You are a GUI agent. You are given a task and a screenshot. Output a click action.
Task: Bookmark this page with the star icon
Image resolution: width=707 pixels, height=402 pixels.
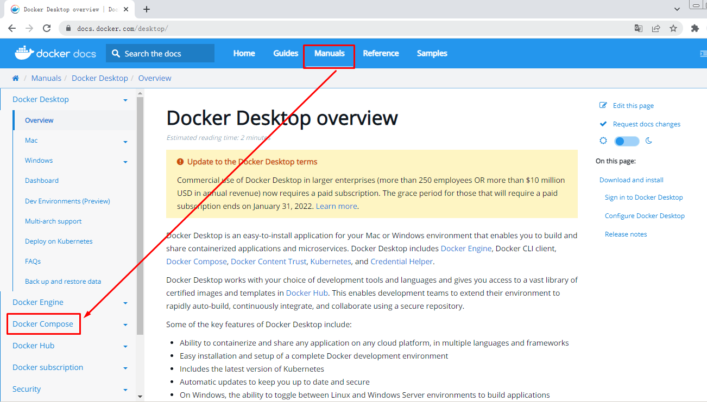[x=673, y=28]
